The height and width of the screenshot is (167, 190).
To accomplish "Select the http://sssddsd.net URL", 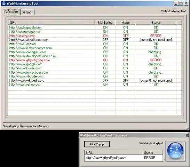I will [22, 36].
